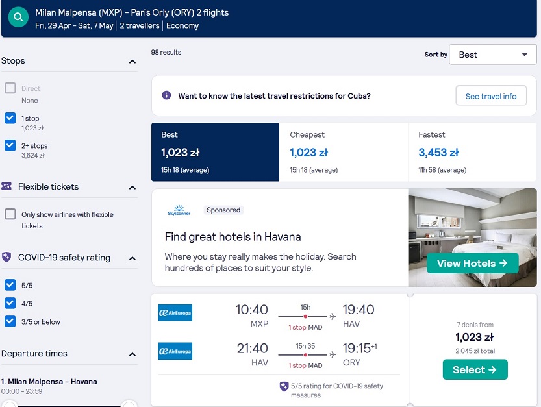Click the Skyscanner sponsored logo
Image resolution: width=541 pixels, height=407 pixels.
point(179,210)
